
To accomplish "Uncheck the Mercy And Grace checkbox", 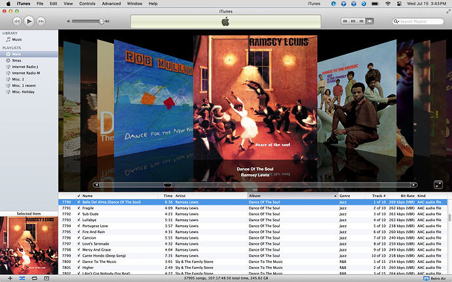I will point(79,250).
